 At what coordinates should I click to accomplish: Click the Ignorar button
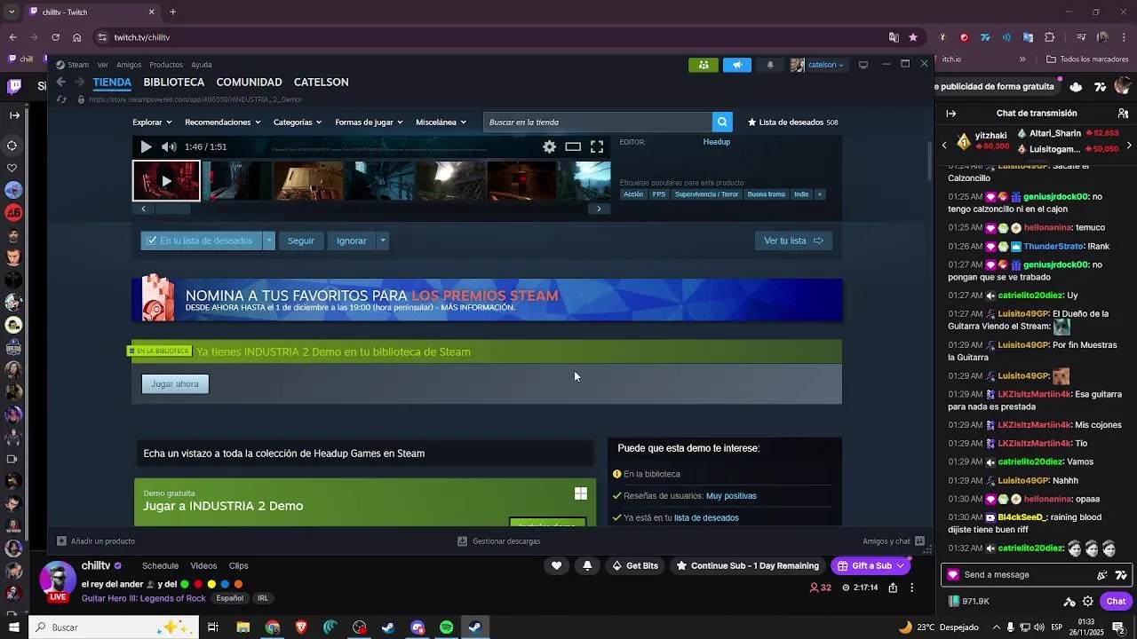pos(352,241)
